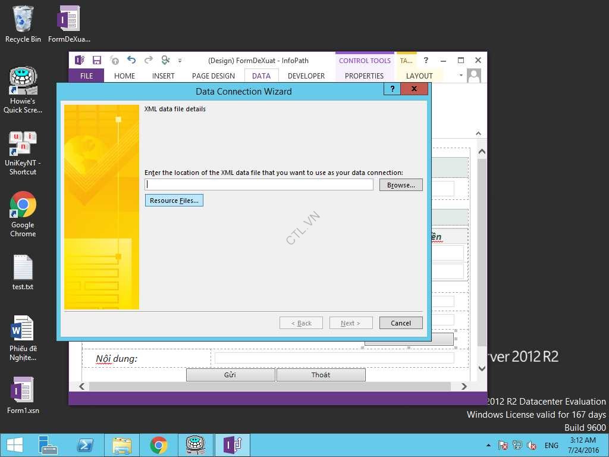Click the Save icon in quick access toolbar

(97, 60)
